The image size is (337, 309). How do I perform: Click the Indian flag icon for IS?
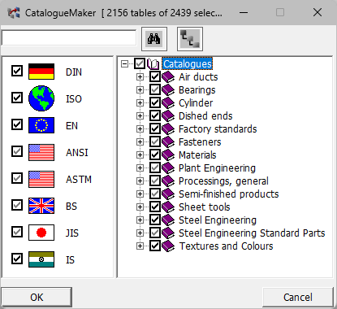click(x=41, y=259)
